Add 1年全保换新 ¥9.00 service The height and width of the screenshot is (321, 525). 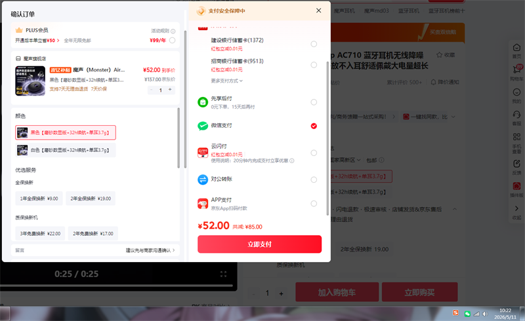tap(39, 198)
